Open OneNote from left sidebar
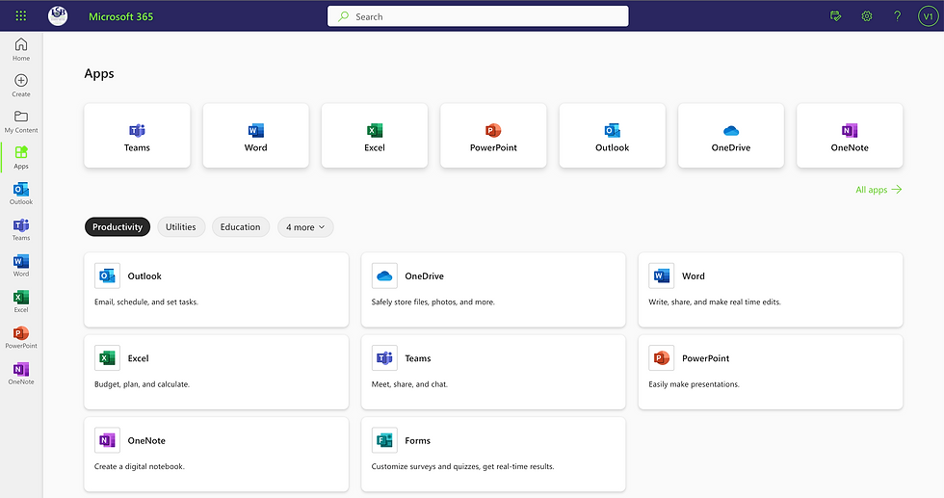 [21, 374]
